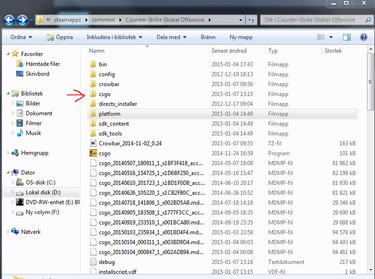Open the view options dropdown arrow

point(331,37)
